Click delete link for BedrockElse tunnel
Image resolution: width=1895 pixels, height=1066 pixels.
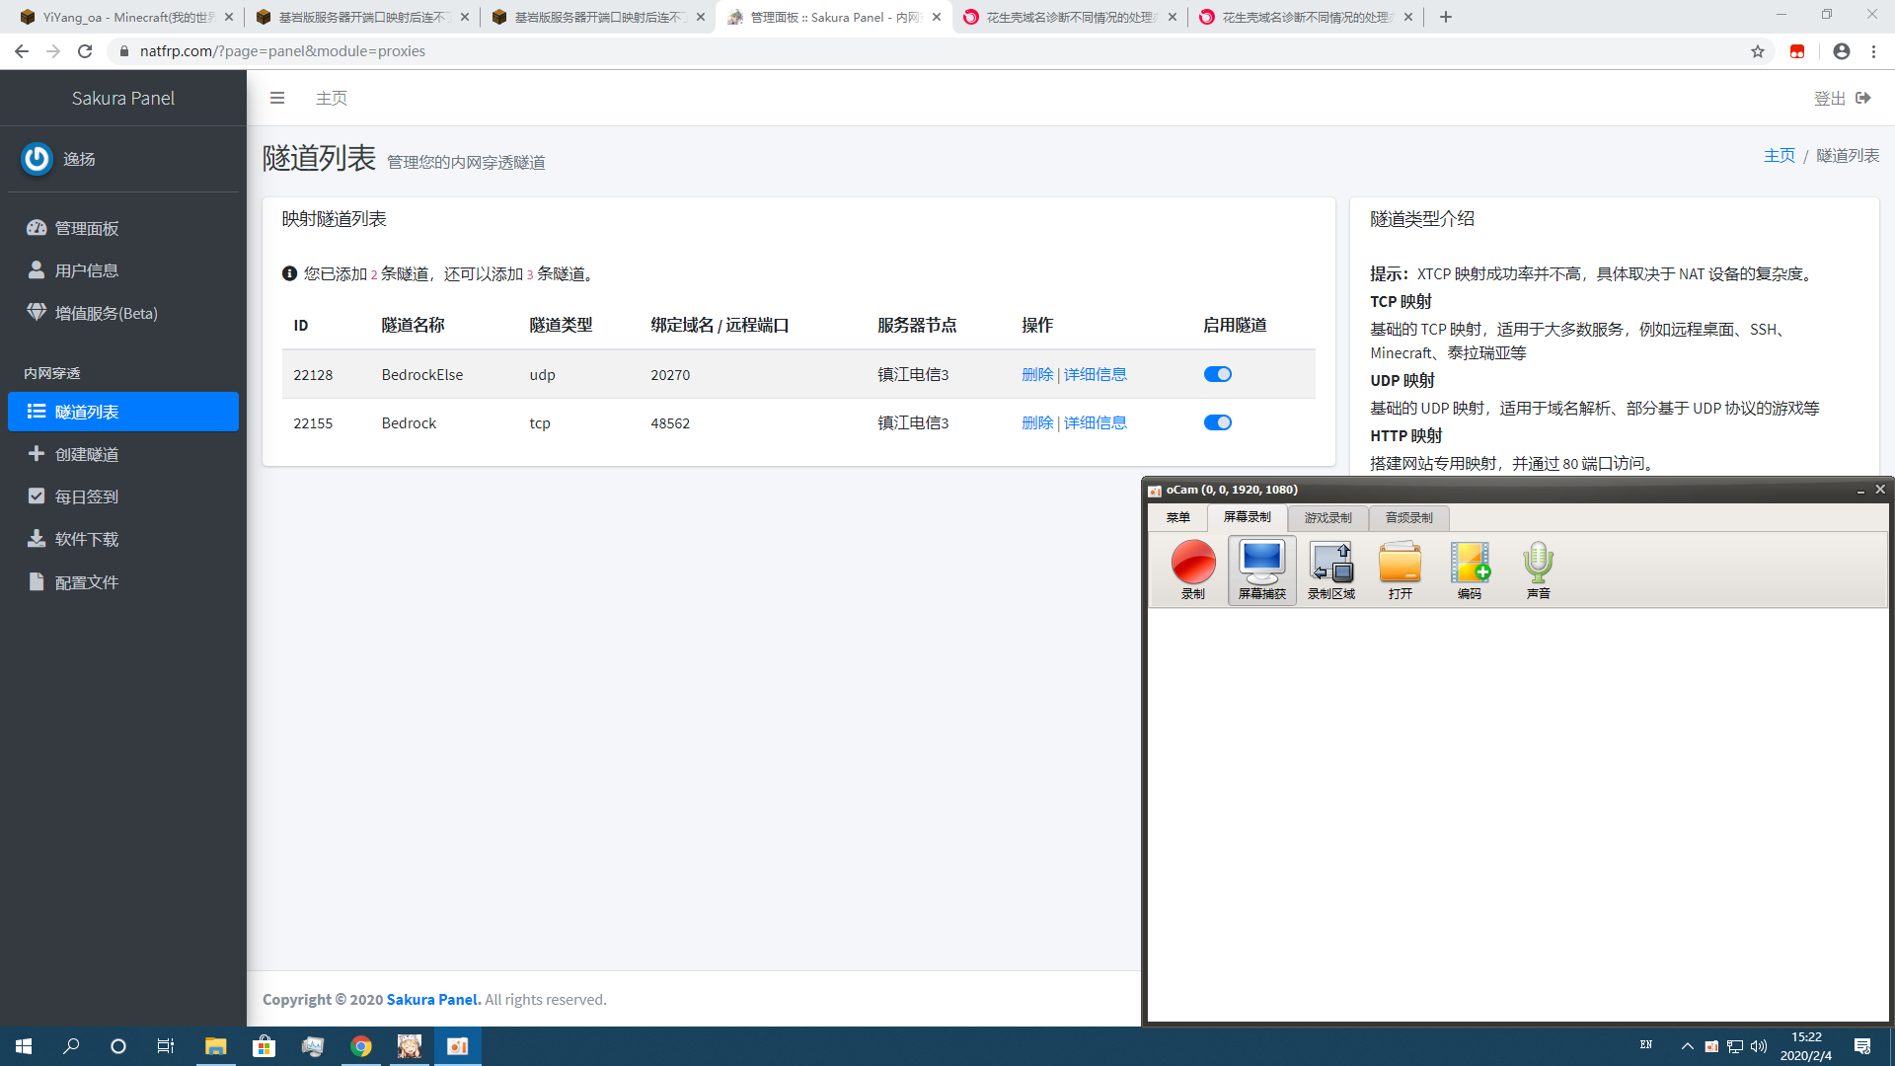click(x=1037, y=374)
